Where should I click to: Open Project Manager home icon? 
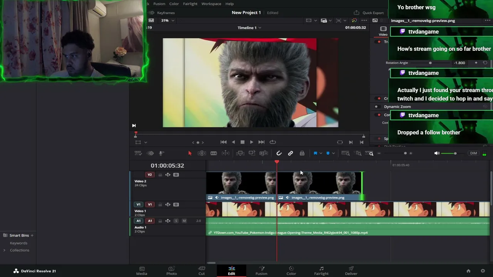tap(468, 271)
